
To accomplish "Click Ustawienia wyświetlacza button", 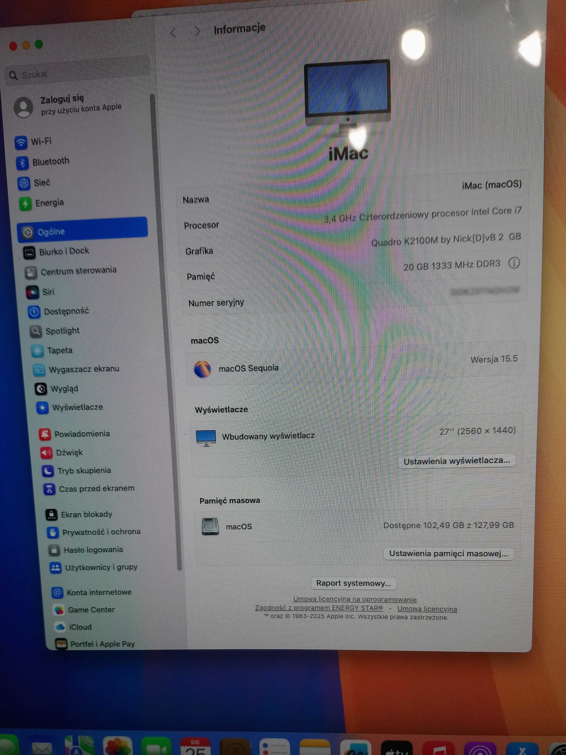I will tap(456, 461).
